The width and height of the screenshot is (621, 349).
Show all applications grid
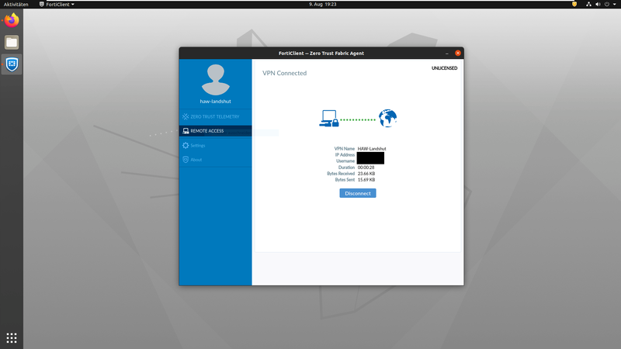(11, 337)
